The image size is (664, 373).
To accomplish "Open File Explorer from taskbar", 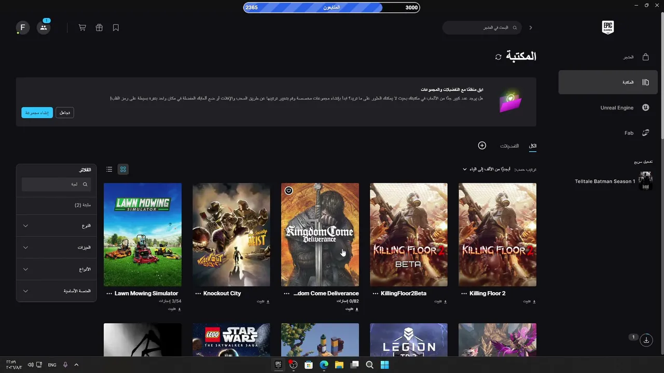I will 339,365.
